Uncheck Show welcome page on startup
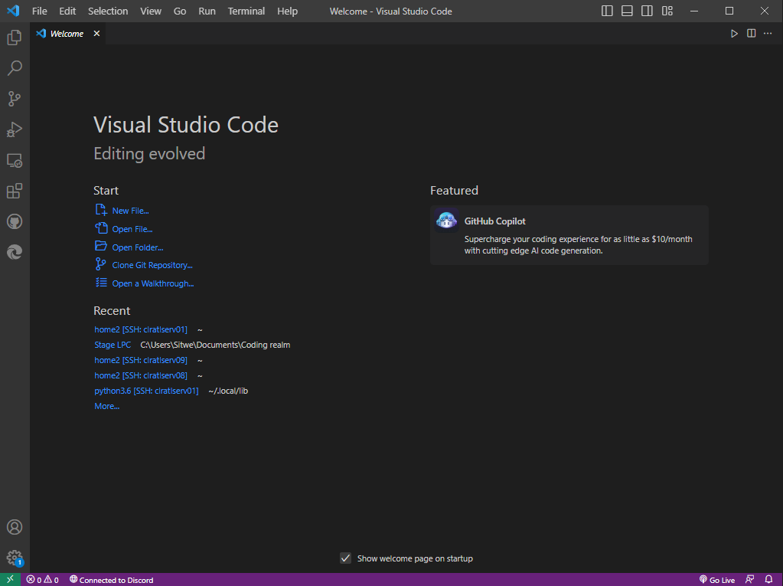 (345, 558)
